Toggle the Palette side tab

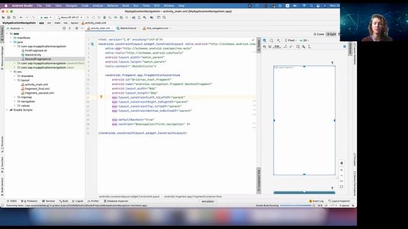pos(259,45)
